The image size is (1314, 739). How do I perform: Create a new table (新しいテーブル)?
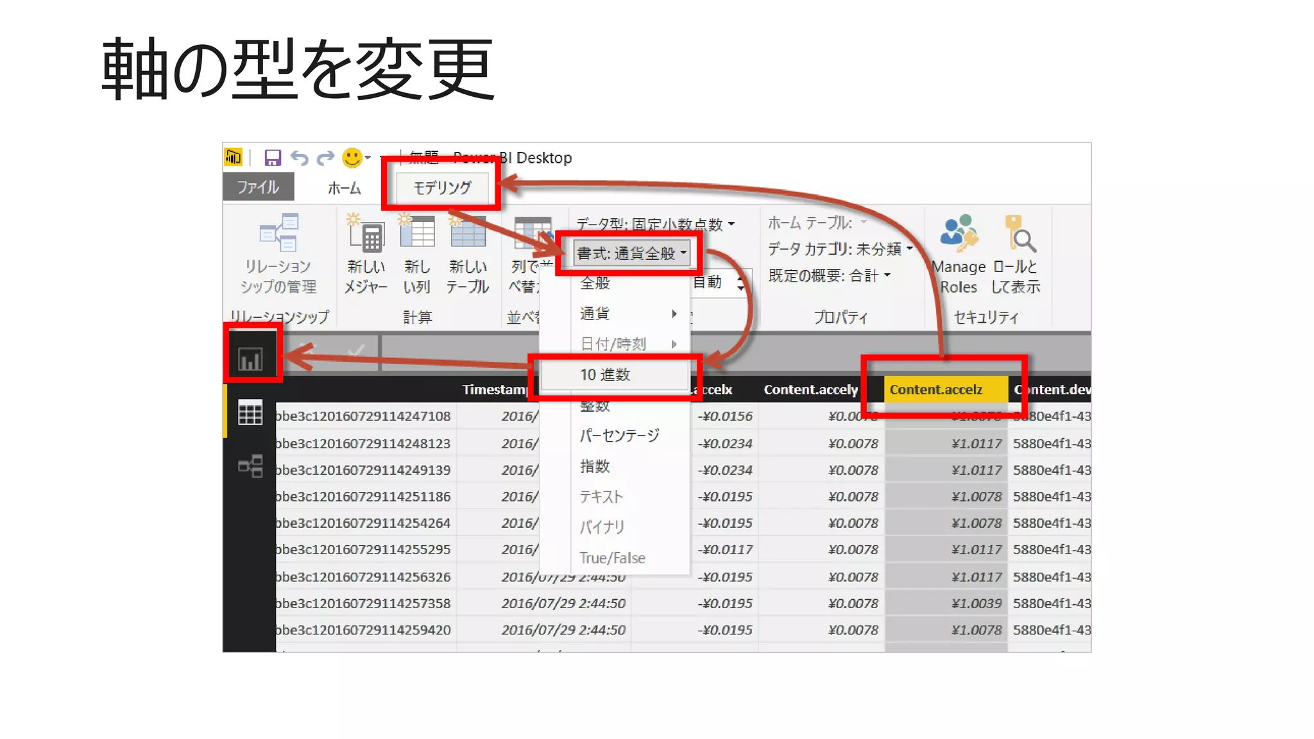point(468,254)
